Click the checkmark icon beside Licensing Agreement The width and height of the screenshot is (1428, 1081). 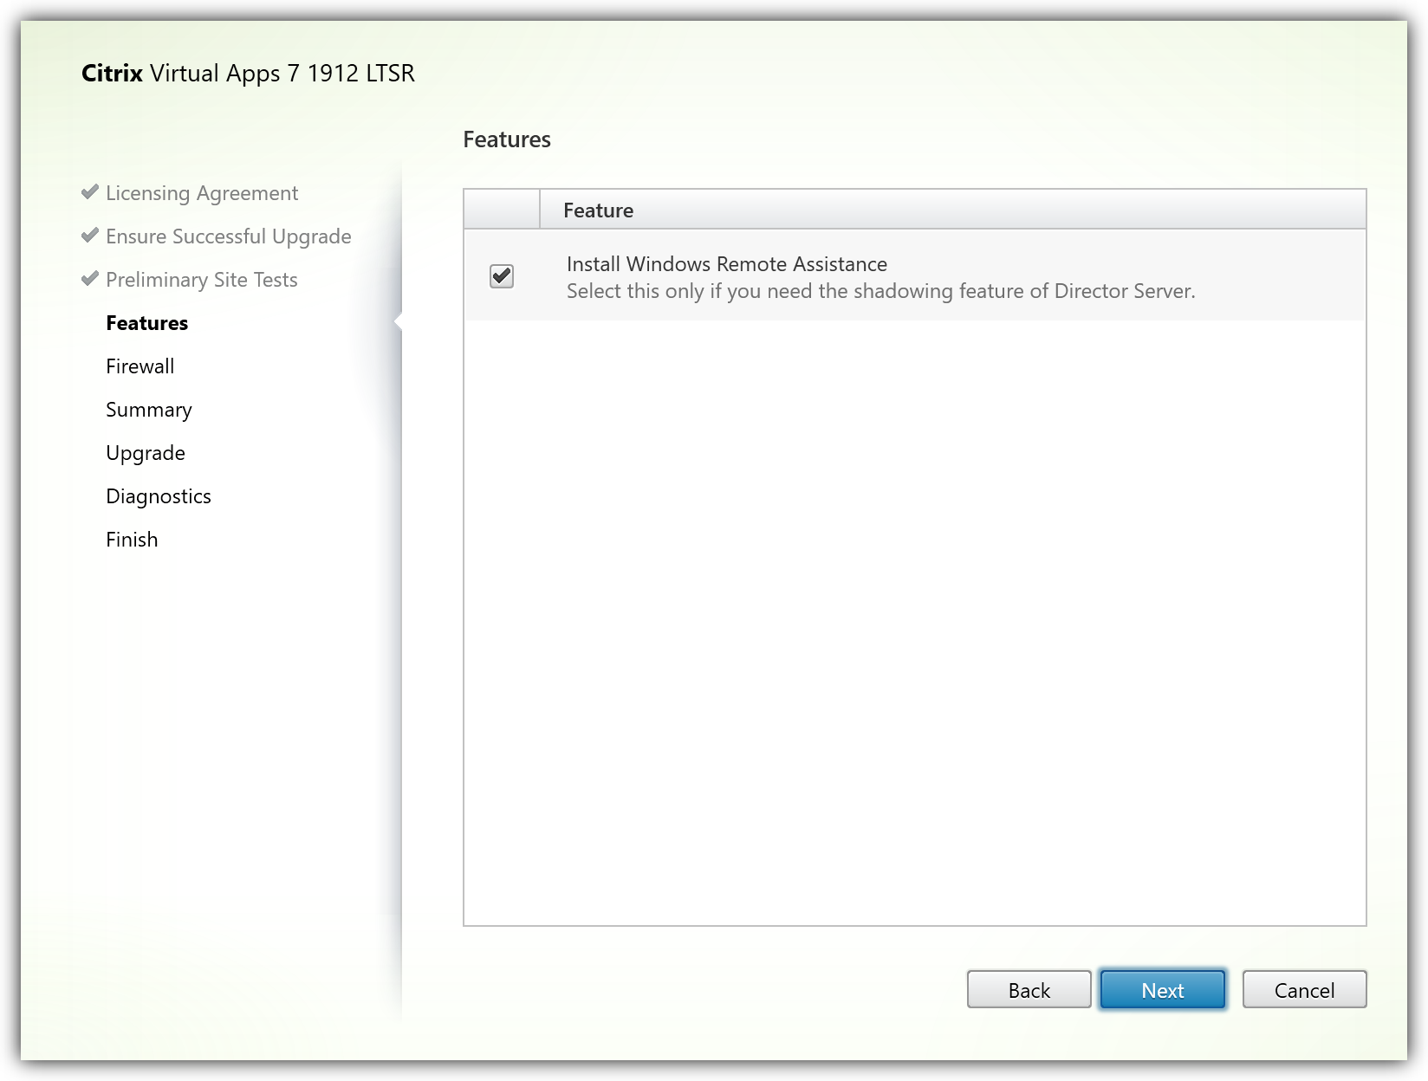89,192
